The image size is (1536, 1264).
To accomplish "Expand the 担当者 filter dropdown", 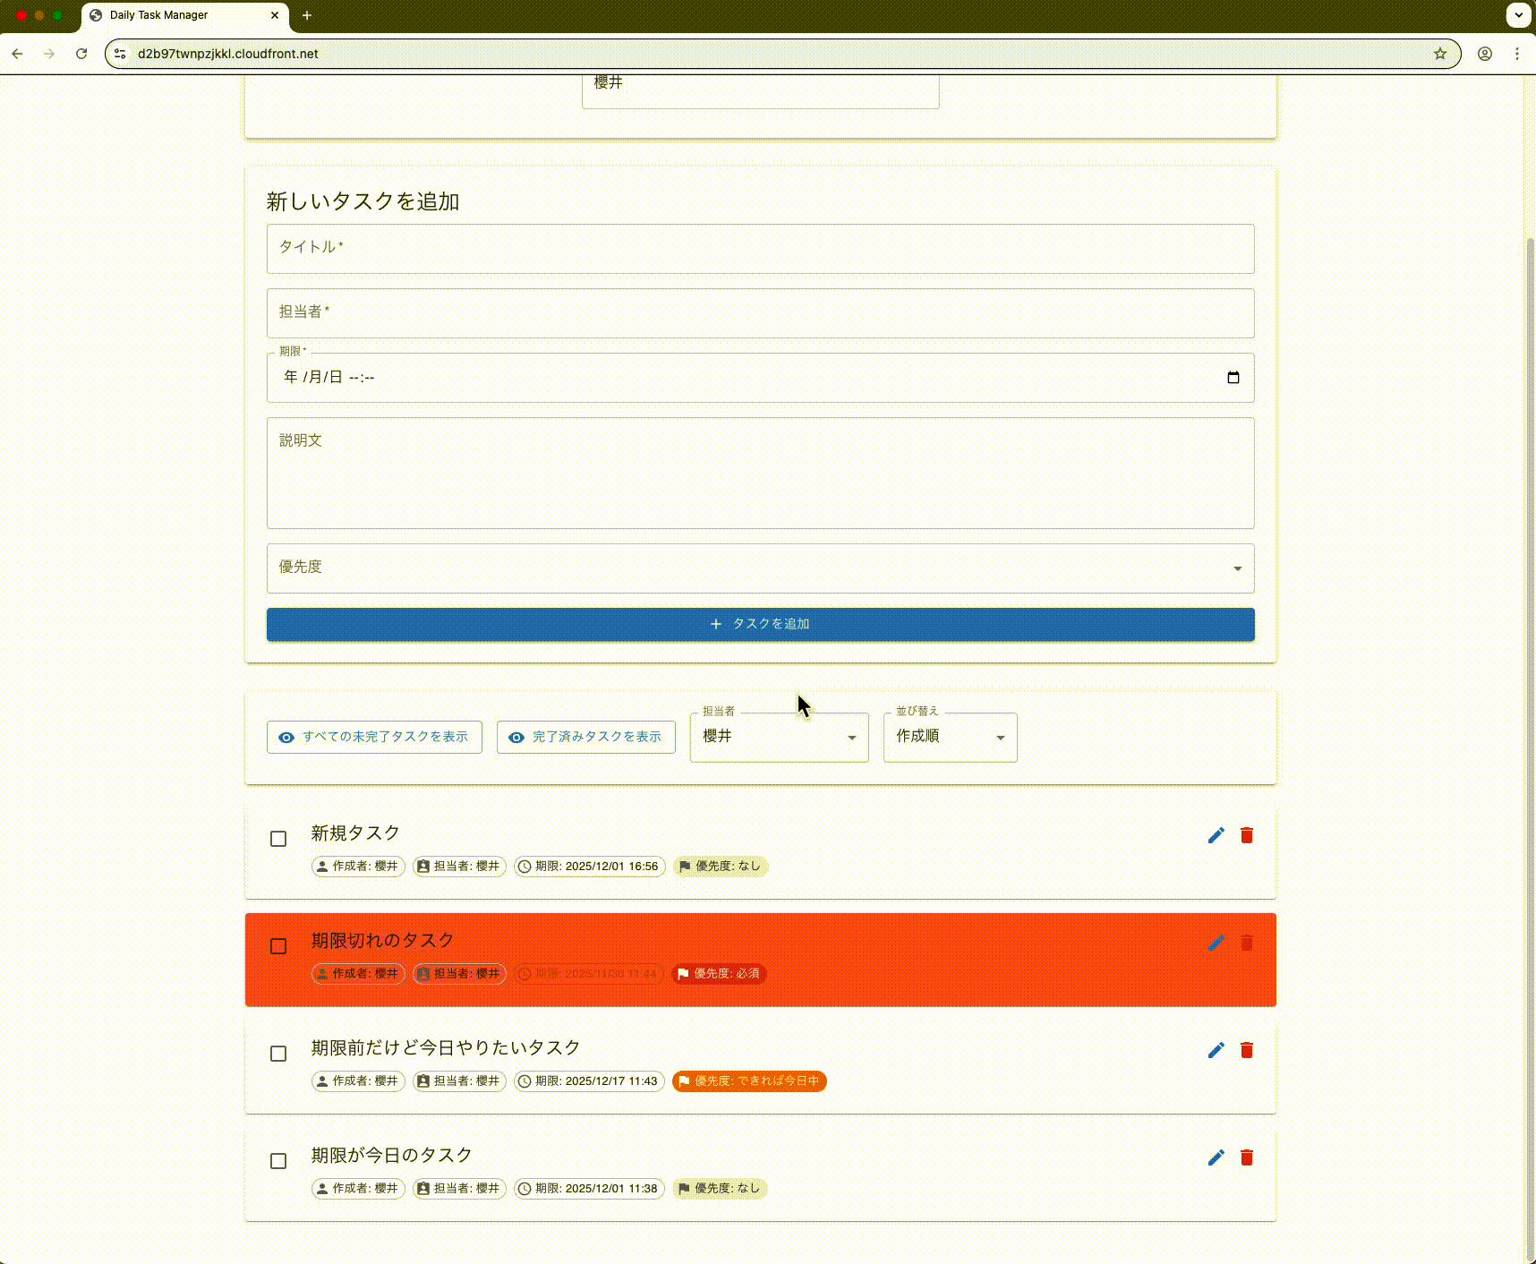I will (x=779, y=737).
